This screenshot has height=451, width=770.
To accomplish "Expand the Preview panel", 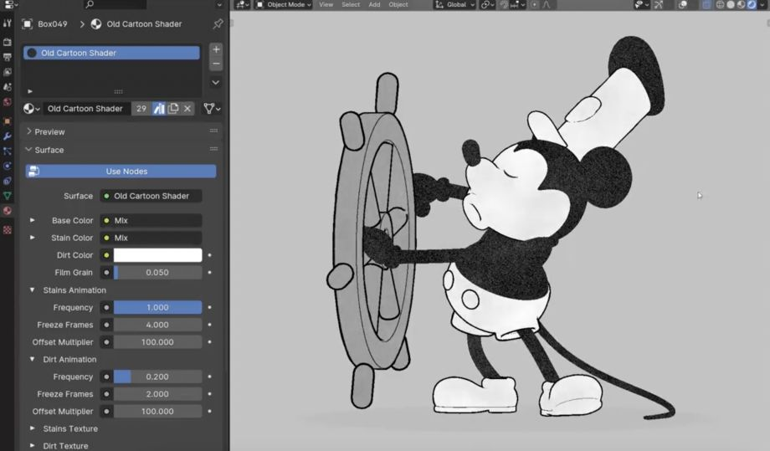I will point(29,131).
